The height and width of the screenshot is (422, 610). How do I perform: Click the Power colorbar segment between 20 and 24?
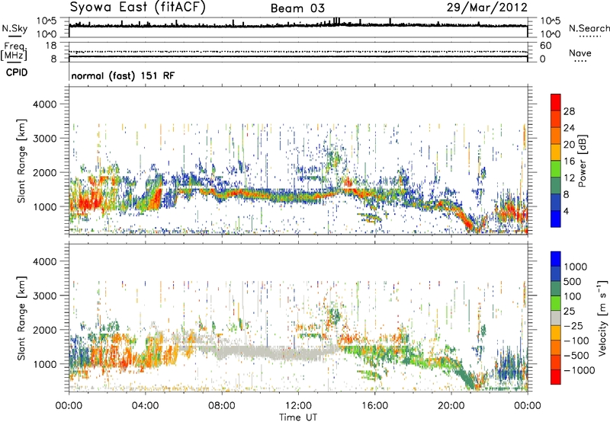point(556,136)
